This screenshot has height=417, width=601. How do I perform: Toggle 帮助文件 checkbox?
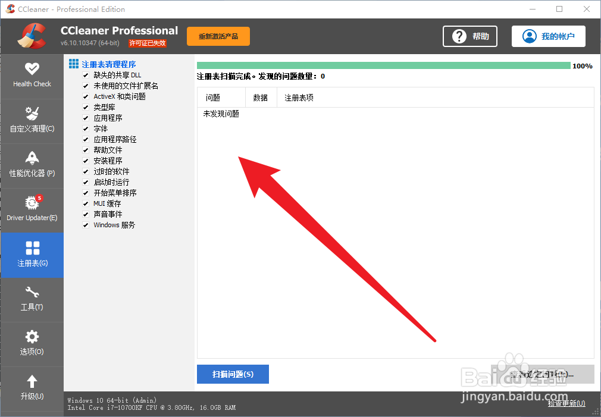86,151
